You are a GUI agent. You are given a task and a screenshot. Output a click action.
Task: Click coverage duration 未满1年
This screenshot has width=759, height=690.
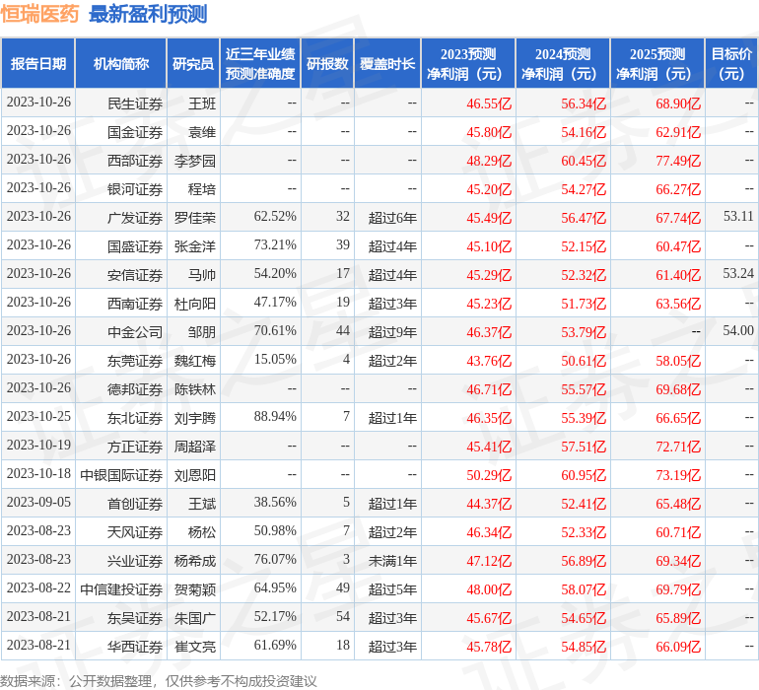pos(392,561)
